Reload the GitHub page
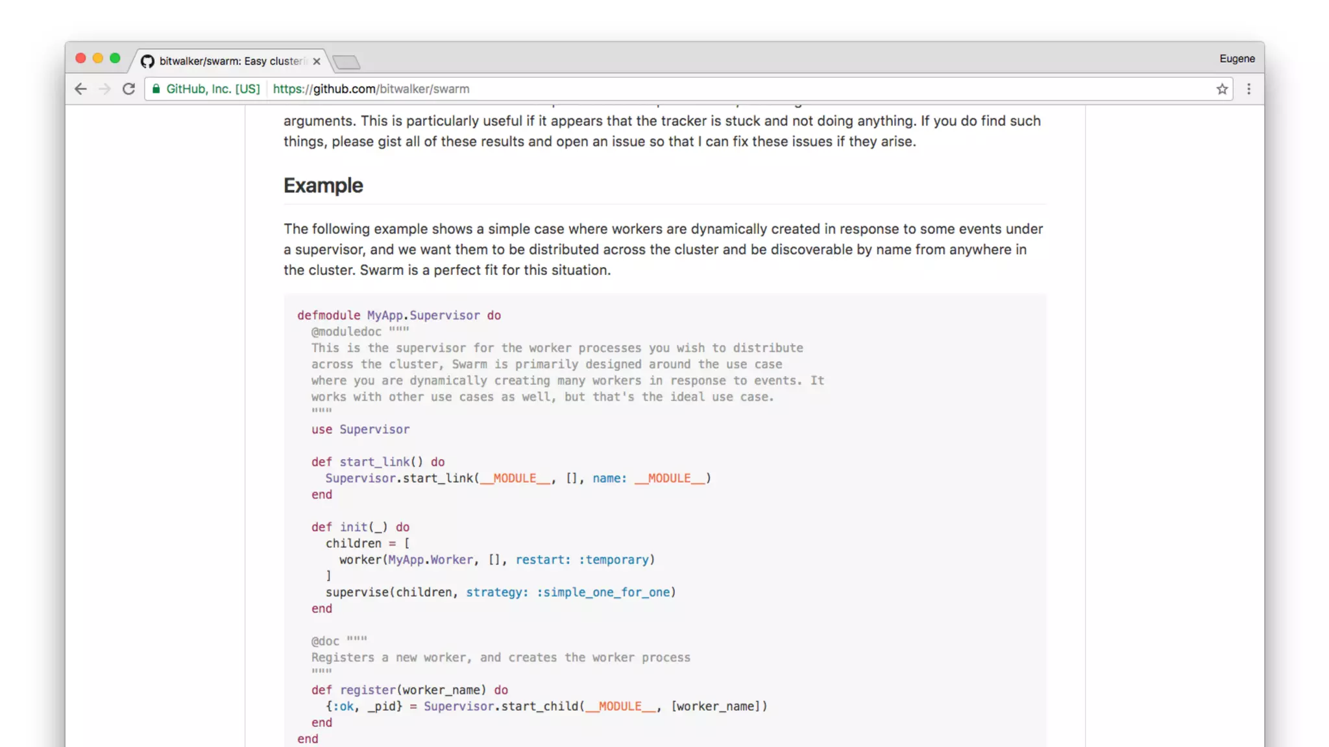 click(128, 89)
